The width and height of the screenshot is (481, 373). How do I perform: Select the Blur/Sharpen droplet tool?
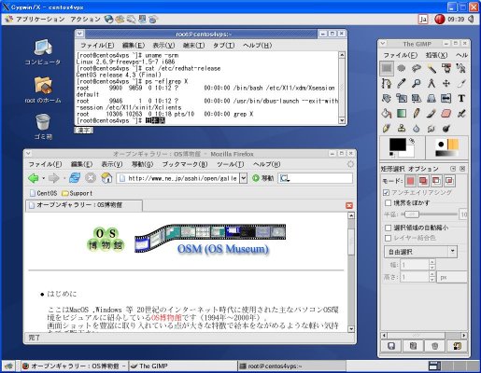tap(417, 128)
